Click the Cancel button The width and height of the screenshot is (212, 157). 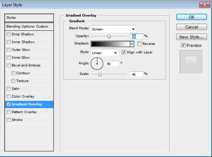pos(191,27)
